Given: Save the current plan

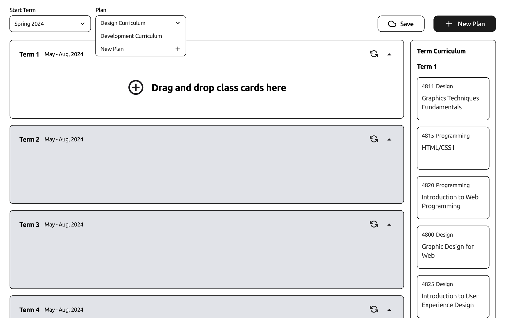Looking at the screenshot, I should click(x=401, y=24).
